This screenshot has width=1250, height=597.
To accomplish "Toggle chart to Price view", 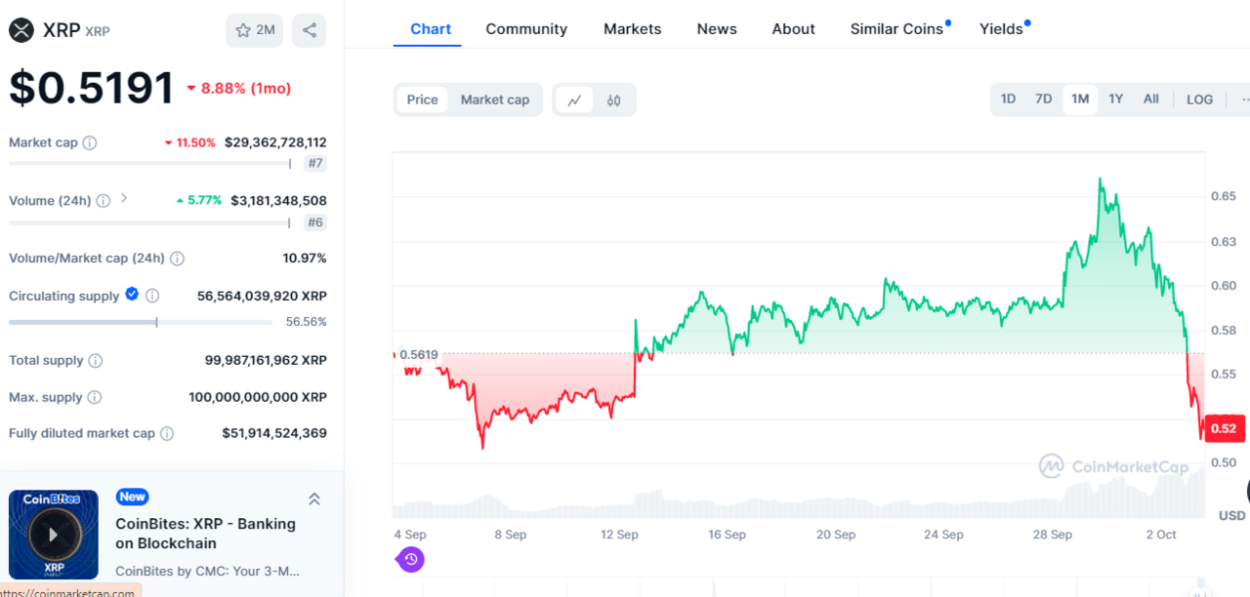I will 422,99.
